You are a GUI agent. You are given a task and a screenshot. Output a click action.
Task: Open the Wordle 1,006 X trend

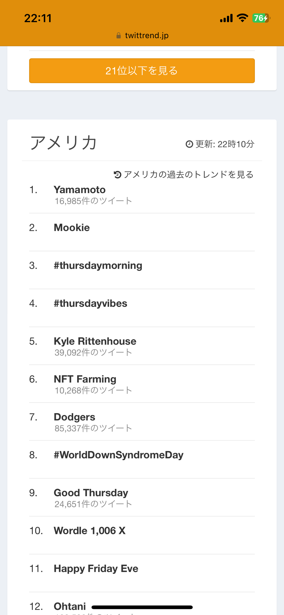(x=89, y=531)
